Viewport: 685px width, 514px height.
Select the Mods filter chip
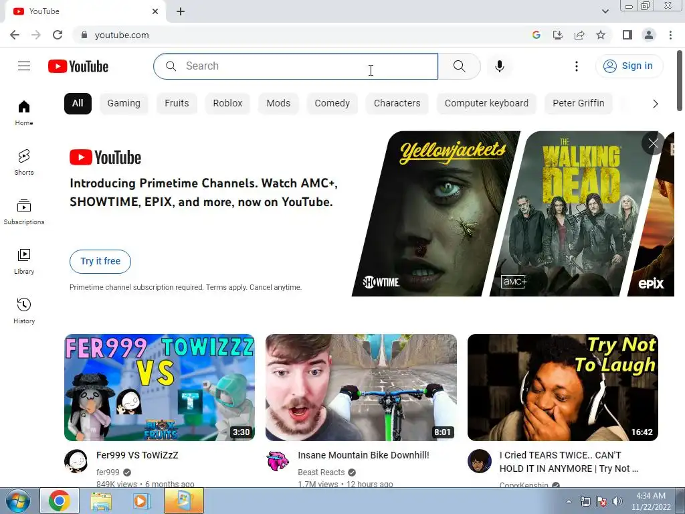278,104
